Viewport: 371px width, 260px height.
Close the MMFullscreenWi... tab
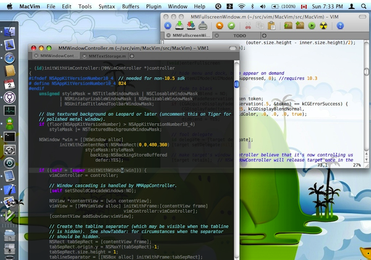click(168, 35)
